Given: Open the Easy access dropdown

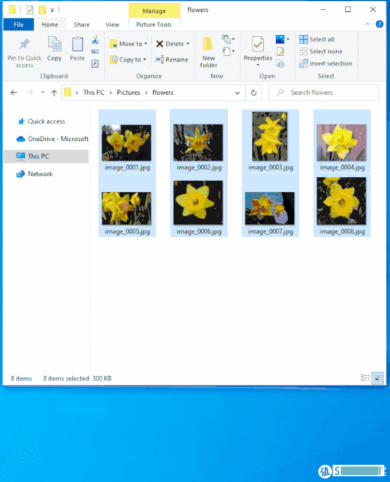Looking at the screenshot, I should coord(228,51).
